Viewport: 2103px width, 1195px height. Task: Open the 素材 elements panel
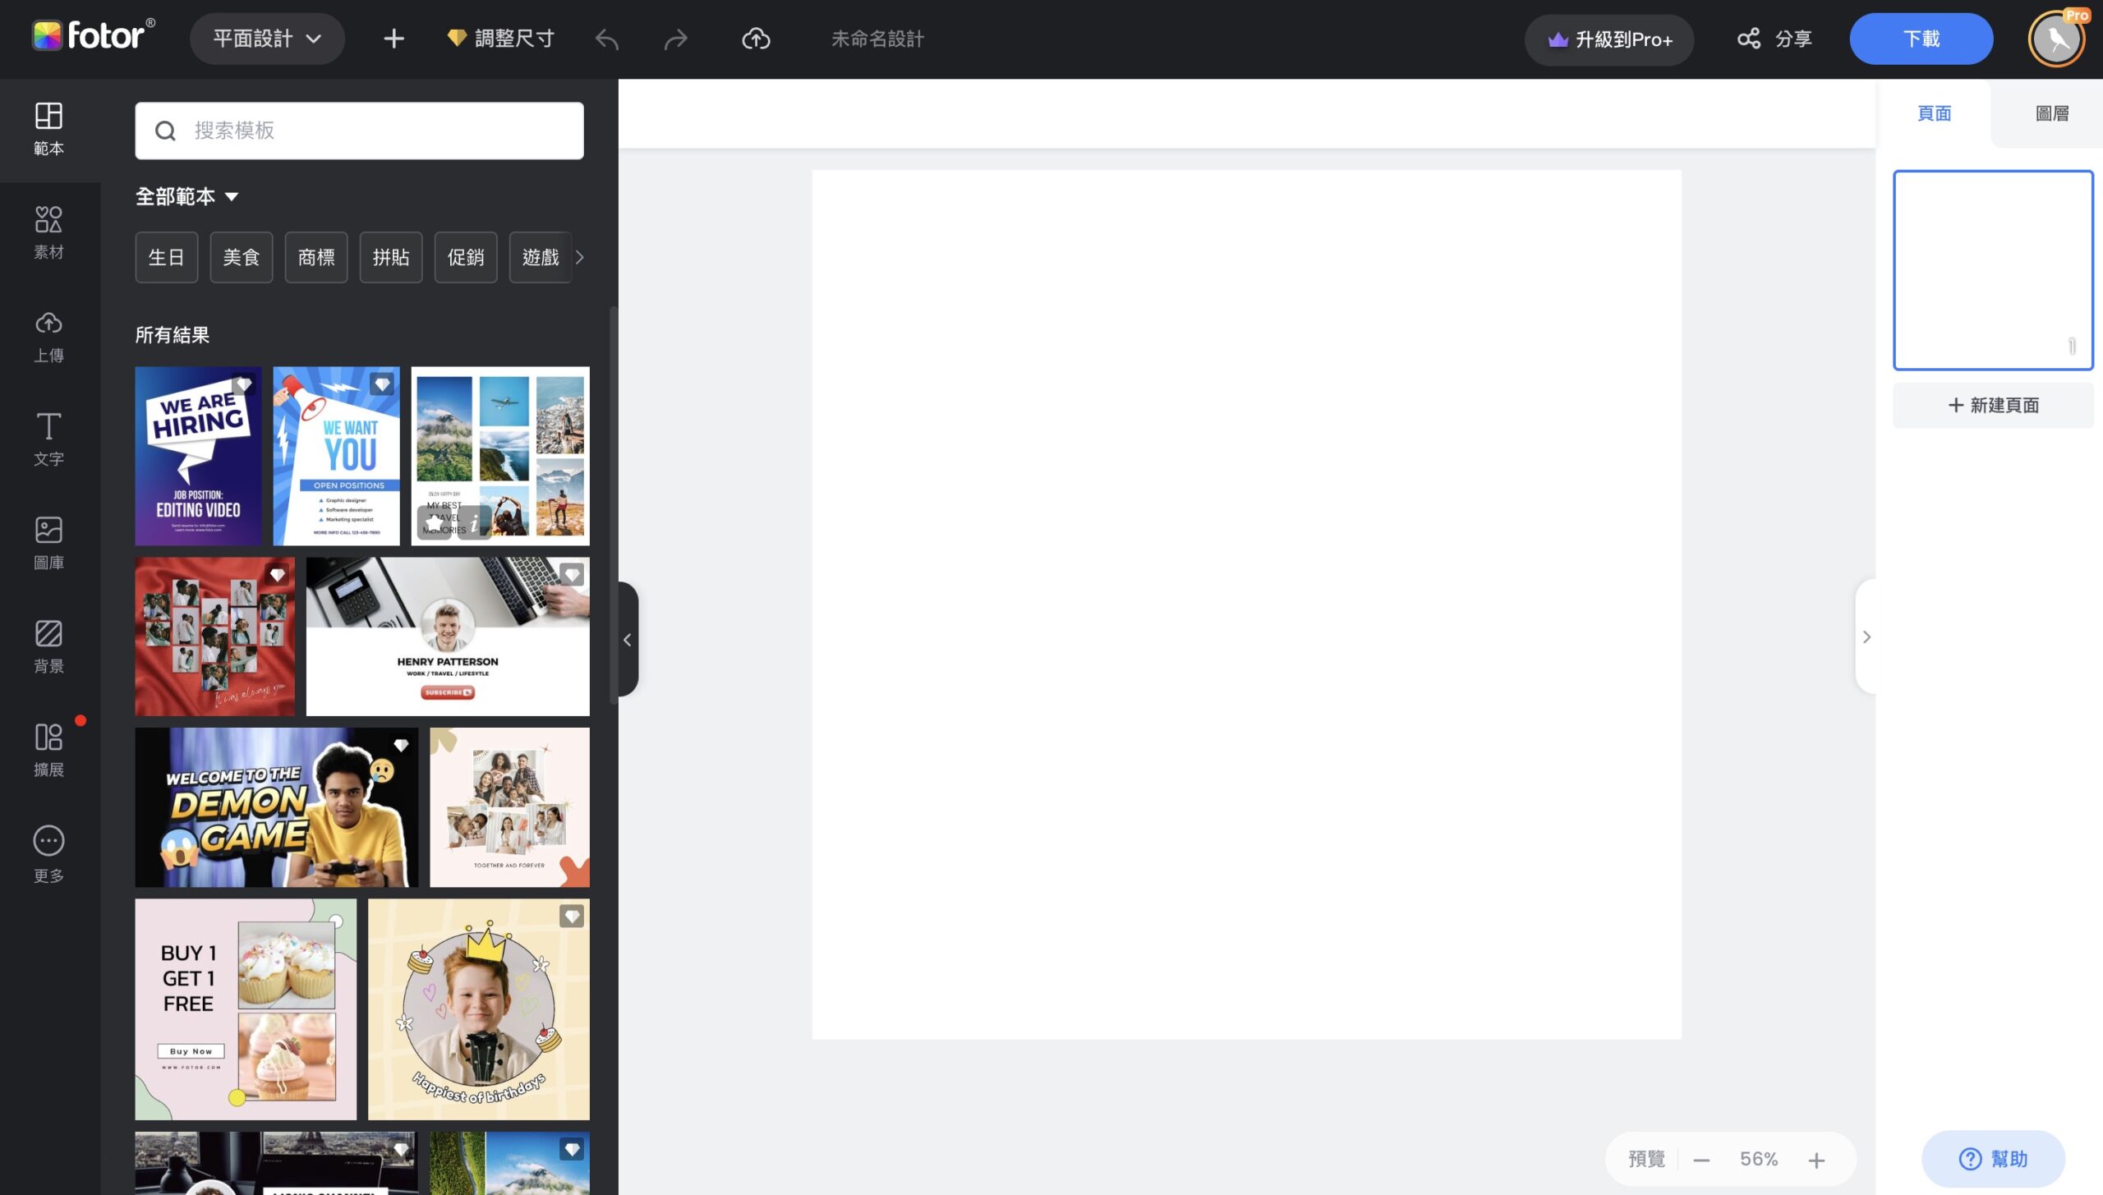coord(48,233)
